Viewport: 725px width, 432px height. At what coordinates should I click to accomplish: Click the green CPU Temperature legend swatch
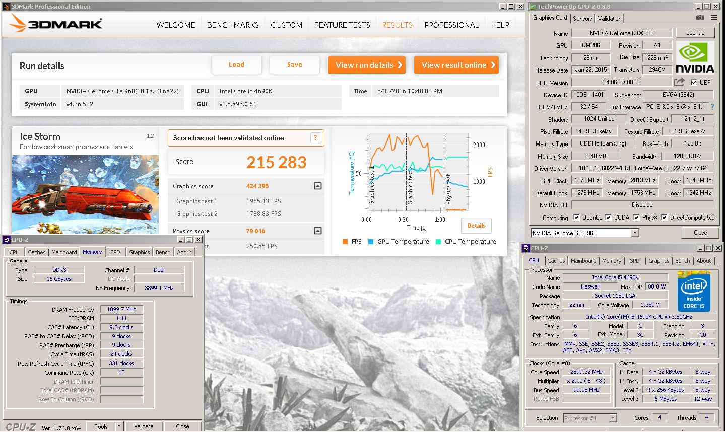(x=438, y=242)
